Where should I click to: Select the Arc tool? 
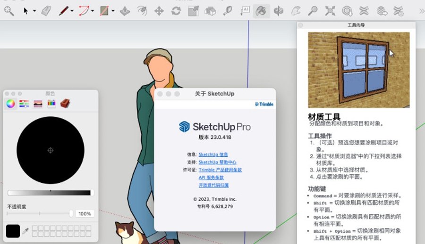[x=84, y=11]
